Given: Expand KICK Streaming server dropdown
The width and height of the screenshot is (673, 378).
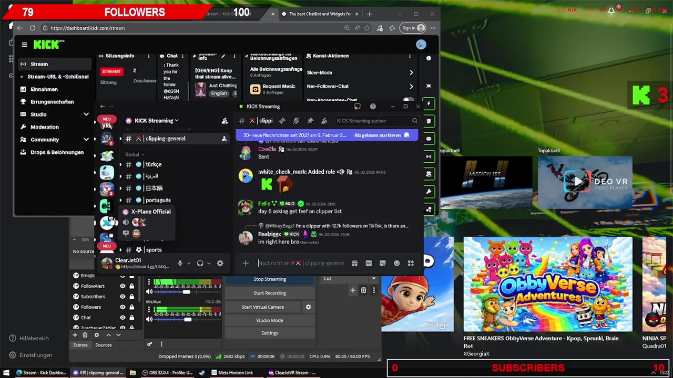Looking at the screenshot, I should click(177, 121).
